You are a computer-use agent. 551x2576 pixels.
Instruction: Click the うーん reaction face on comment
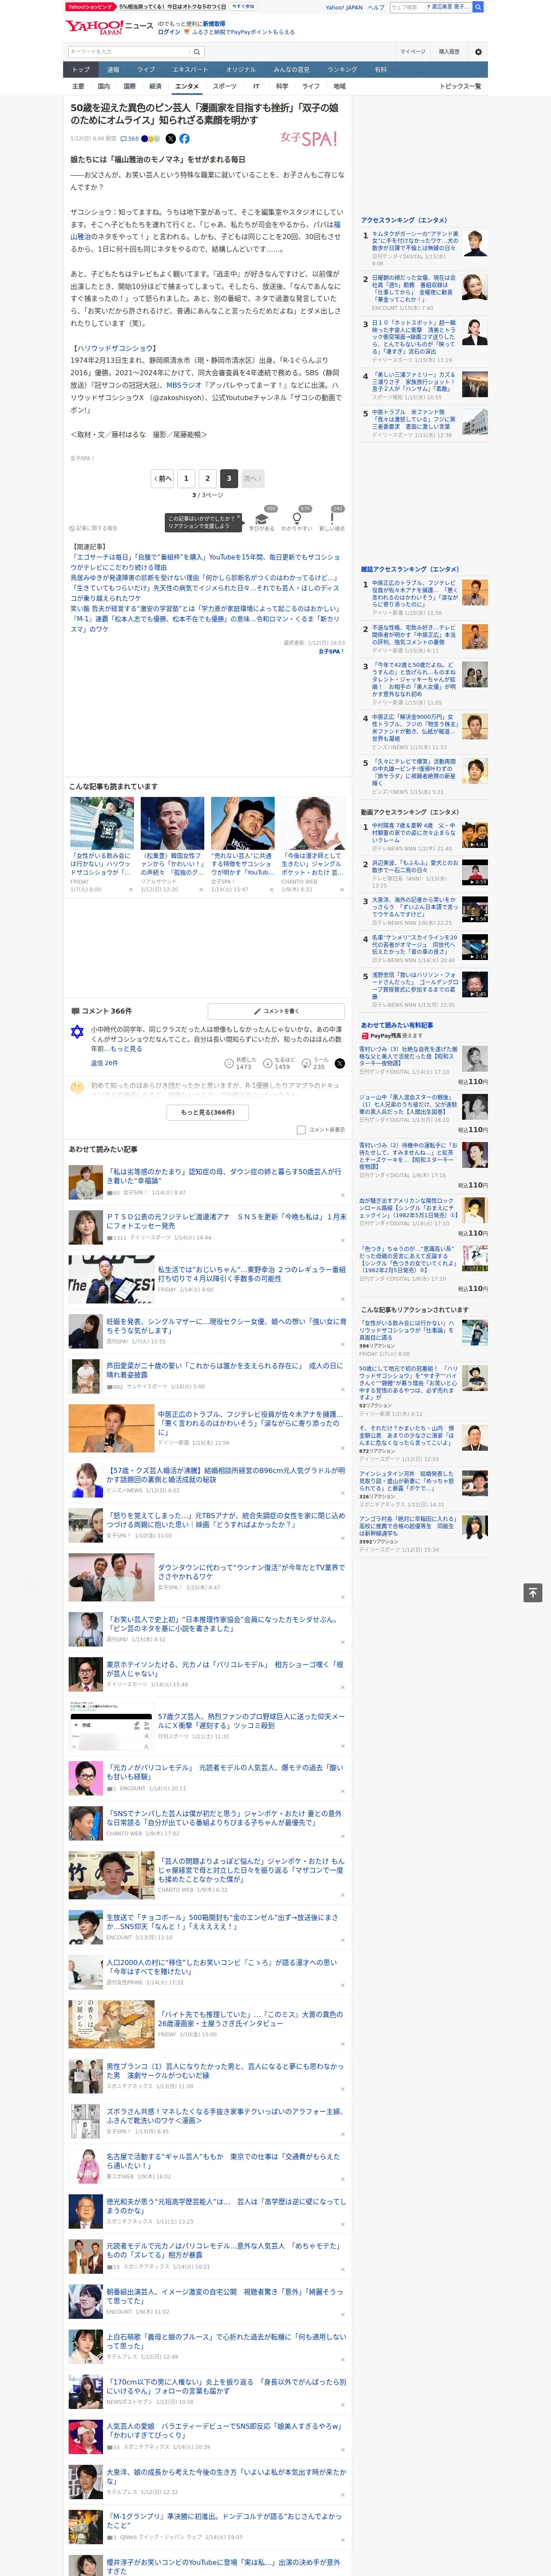click(306, 1063)
